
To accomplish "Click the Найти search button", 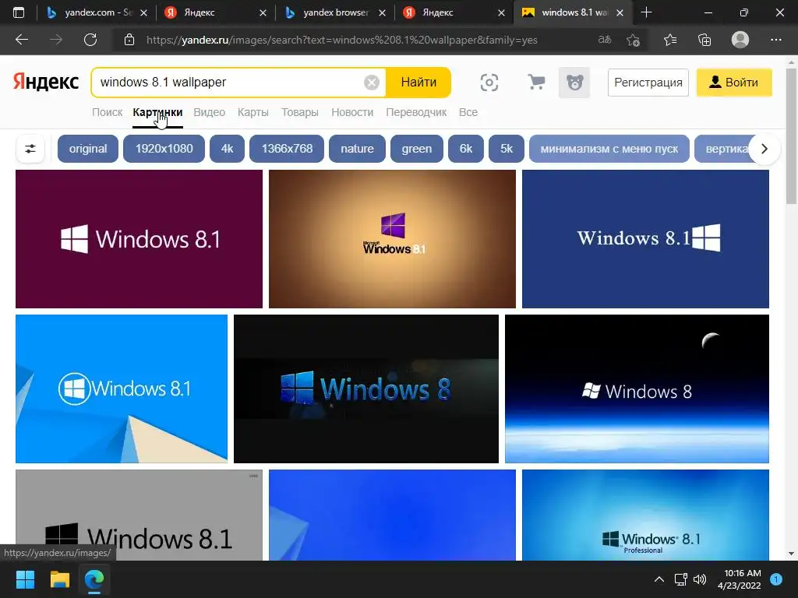I will 418,83.
